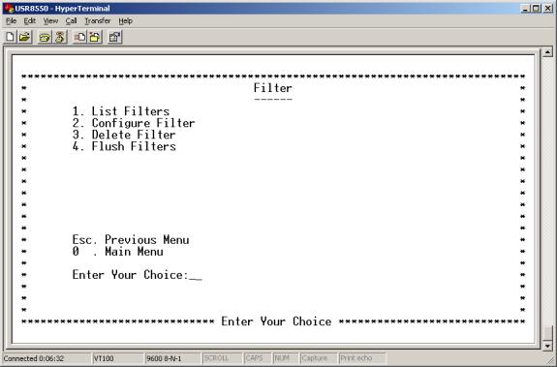Click the Disconnect toolbar icon
Viewport: 557px width, 367px height.
click(60, 37)
